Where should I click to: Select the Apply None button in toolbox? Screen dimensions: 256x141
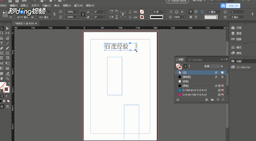8,101
